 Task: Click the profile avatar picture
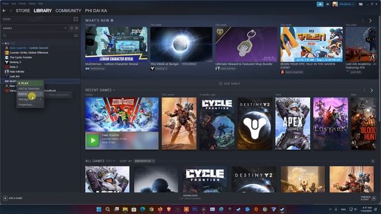pyautogui.click(x=335, y=4)
